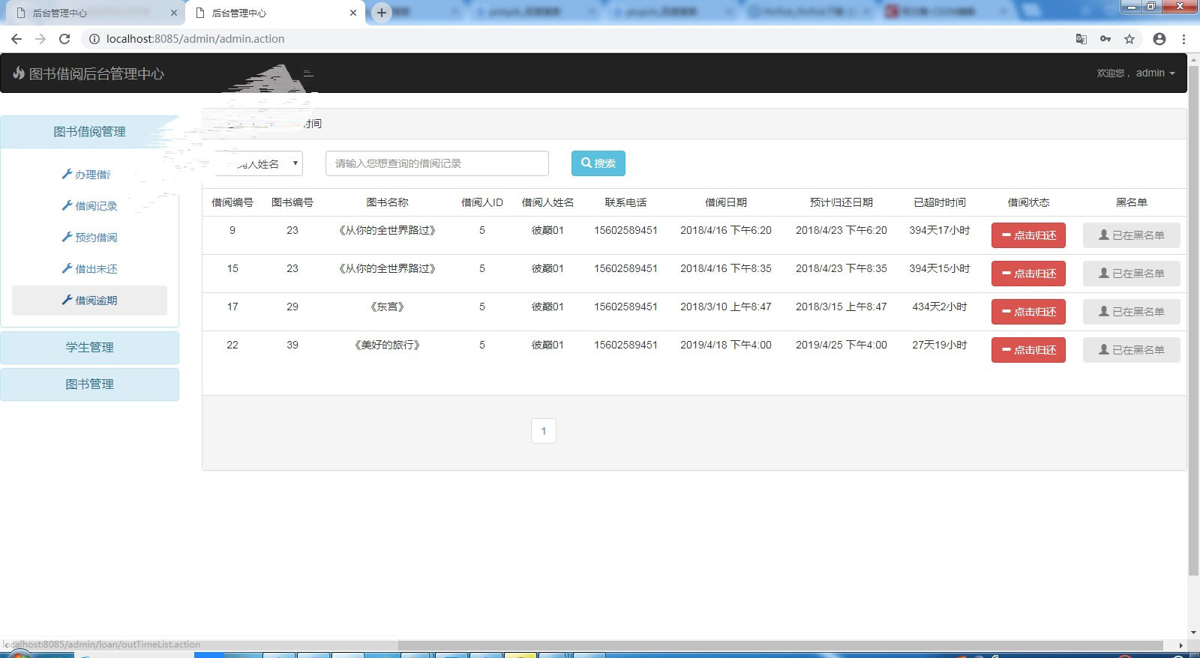Click the translate page icon
Viewport: 1200px width, 658px height.
point(1081,39)
